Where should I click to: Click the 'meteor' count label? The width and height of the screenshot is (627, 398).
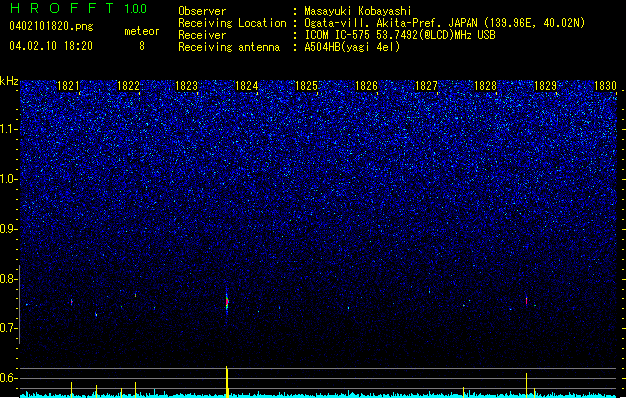pyautogui.click(x=142, y=31)
